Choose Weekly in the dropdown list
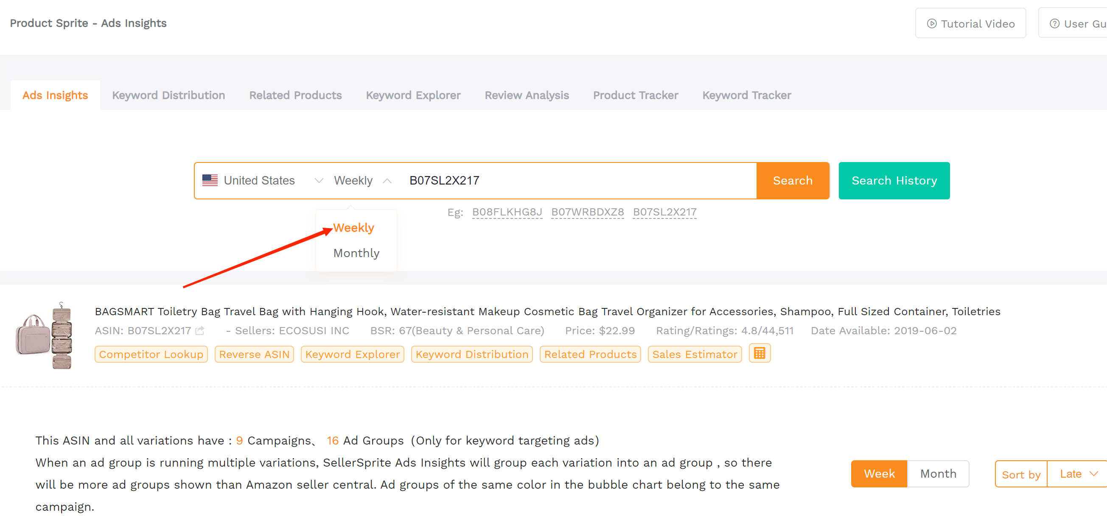1107x526 pixels. point(354,228)
